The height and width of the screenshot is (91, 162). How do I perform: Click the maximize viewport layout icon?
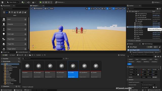point(124,9)
